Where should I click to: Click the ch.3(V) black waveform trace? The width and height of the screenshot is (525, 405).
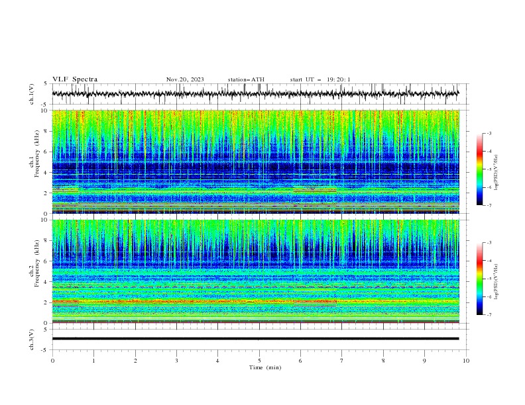255,339
